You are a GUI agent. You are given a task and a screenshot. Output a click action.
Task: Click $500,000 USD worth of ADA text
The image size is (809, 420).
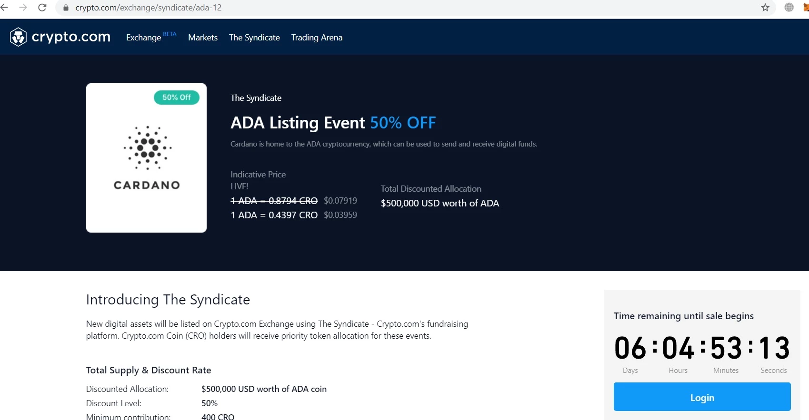(440, 203)
